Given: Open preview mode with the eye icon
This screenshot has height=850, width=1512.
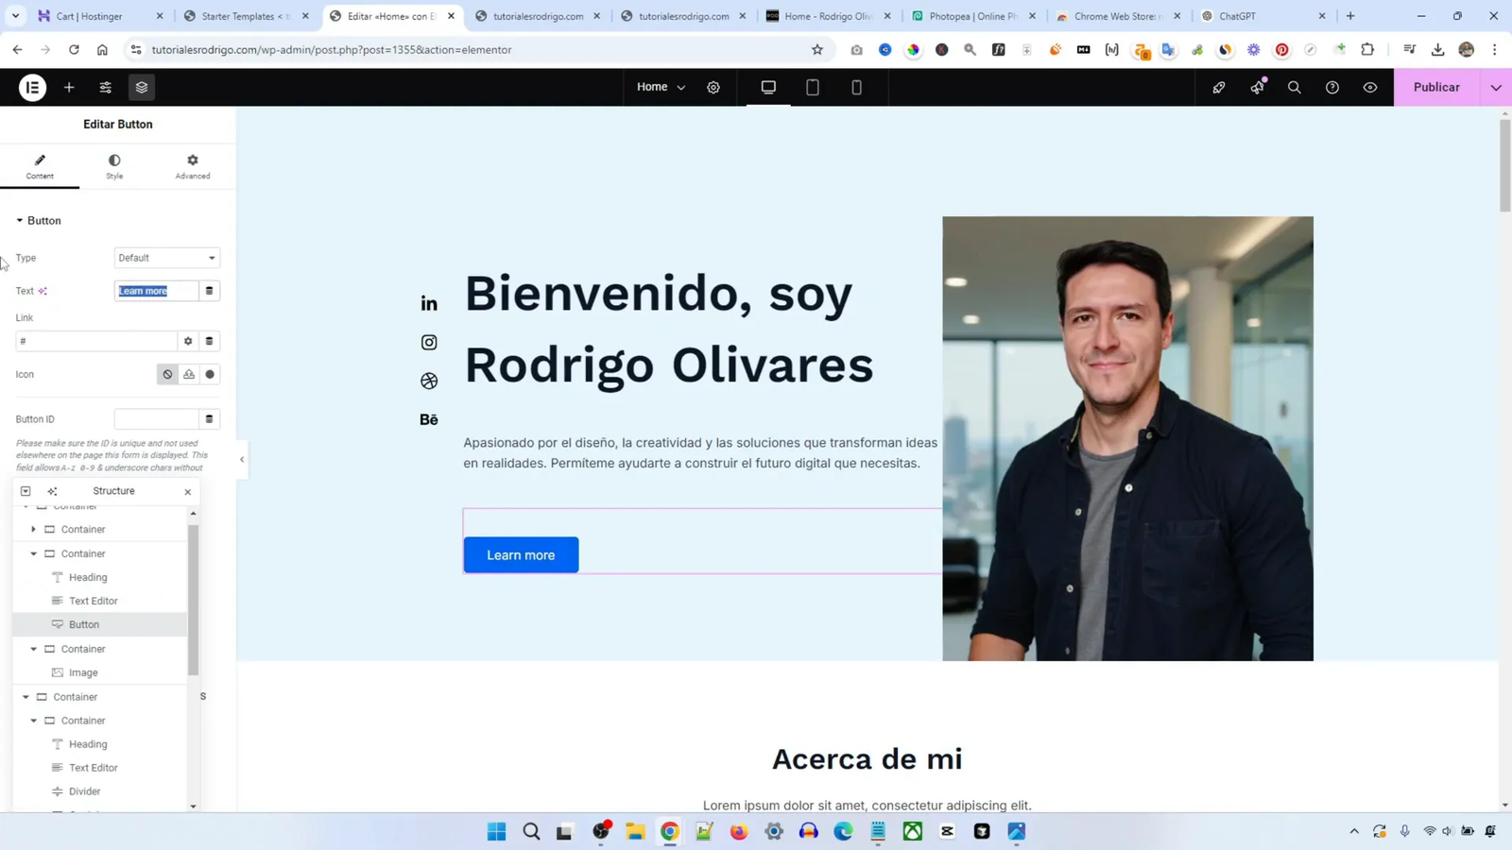Looking at the screenshot, I should 1370,87.
